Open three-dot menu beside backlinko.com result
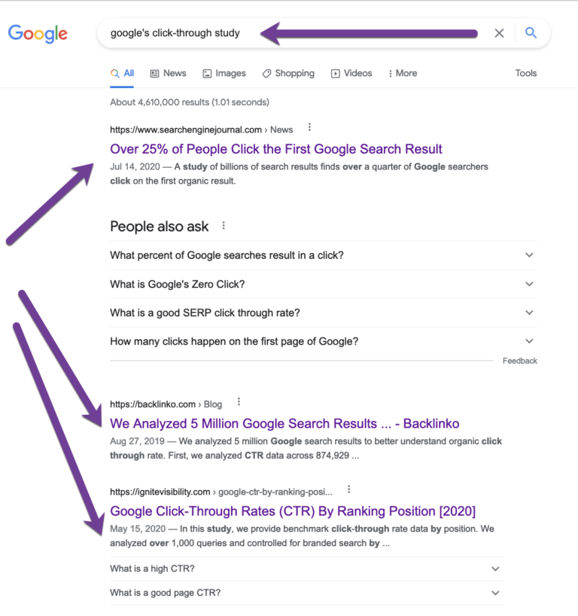The width and height of the screenshot is (578, 616). [239, 402]
